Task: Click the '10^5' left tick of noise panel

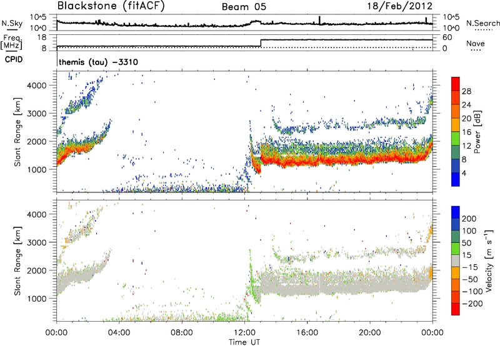Action: (x=38, y=17)
